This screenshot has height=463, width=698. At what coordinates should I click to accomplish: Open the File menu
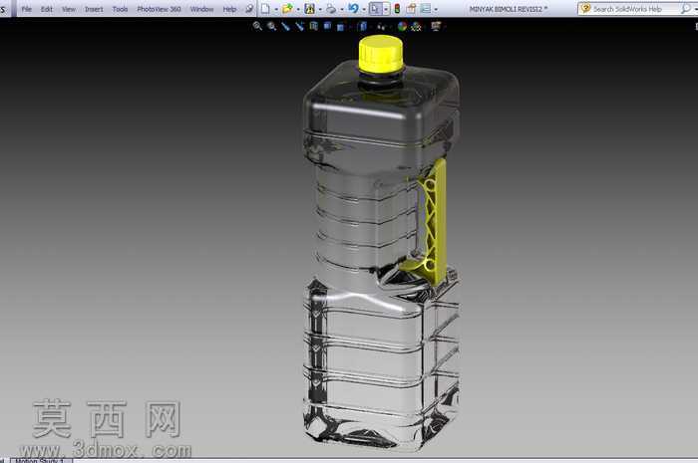click(27, 9)
